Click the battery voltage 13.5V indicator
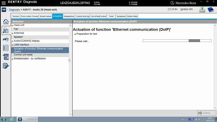This screenshot has height=122, width=217. pos(173,9)
